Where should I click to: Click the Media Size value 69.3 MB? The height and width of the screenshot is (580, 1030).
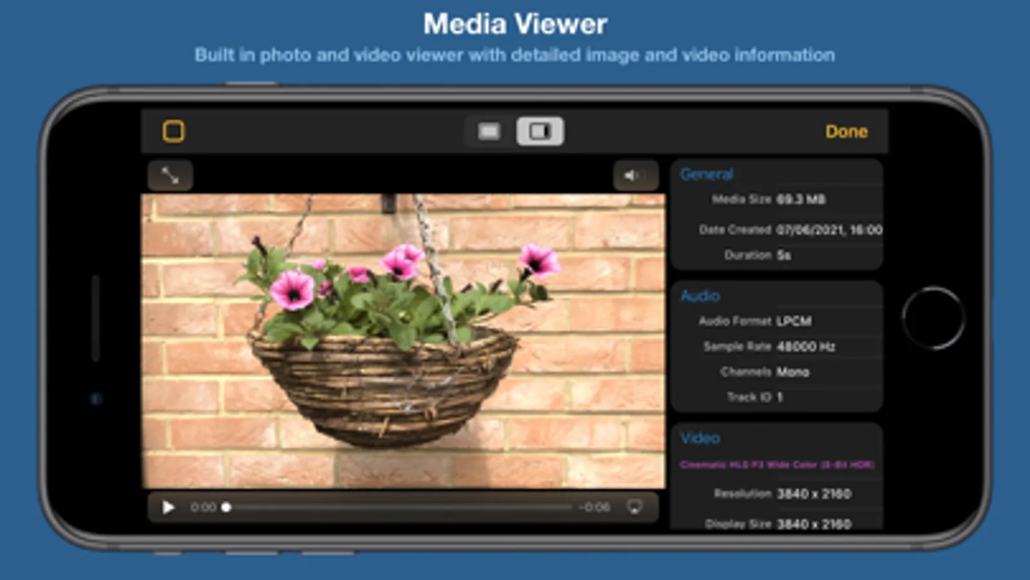pos(801,199)
